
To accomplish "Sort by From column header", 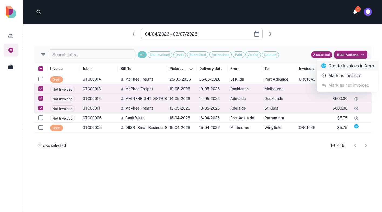I will (x=235, y=69).
